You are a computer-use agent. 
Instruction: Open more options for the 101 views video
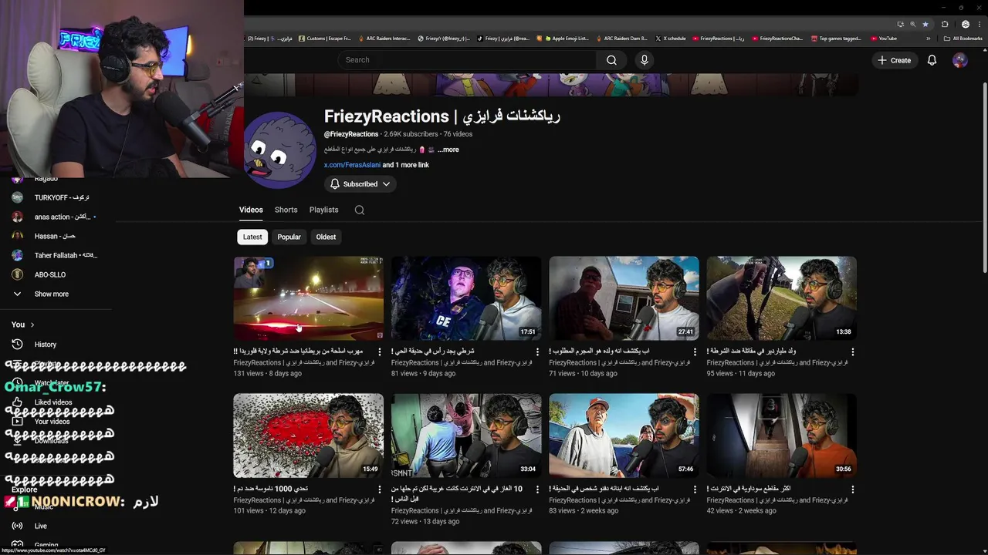point(380,489)
